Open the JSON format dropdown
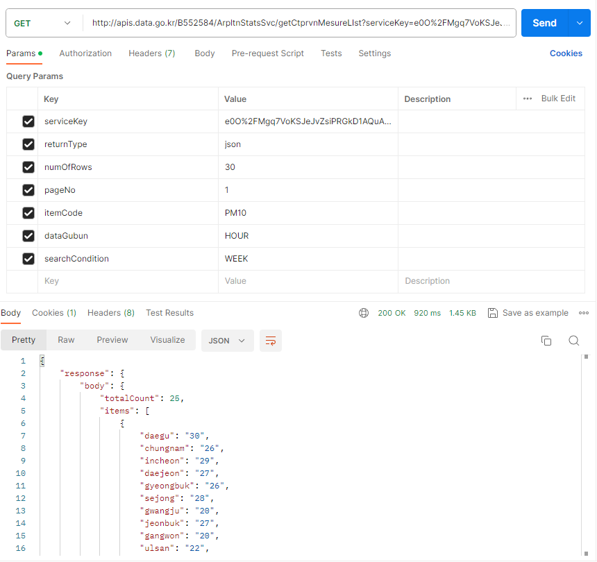 (227, 341)
